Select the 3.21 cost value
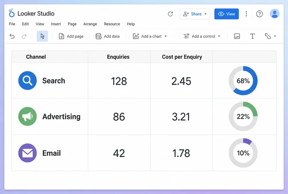 181,117
